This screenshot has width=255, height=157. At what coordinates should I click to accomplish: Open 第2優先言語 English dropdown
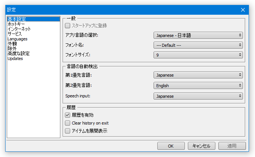coord(198,86)
